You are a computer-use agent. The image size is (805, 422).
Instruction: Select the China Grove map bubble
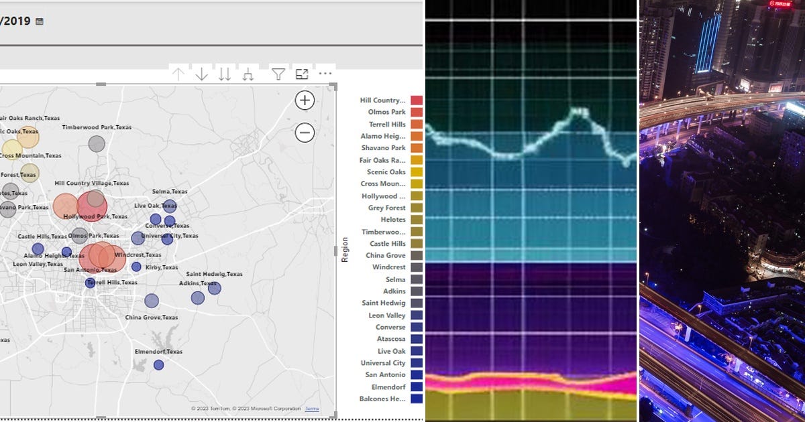click(x=152, y=301)
